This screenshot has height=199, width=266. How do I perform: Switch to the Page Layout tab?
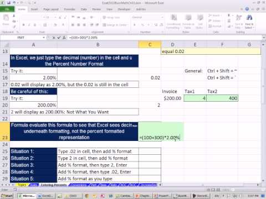[x=51, y=9]
